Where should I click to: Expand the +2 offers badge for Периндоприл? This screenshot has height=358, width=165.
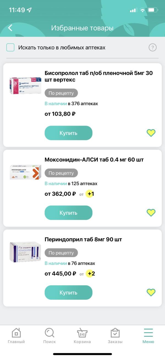[x=90, y=274]
